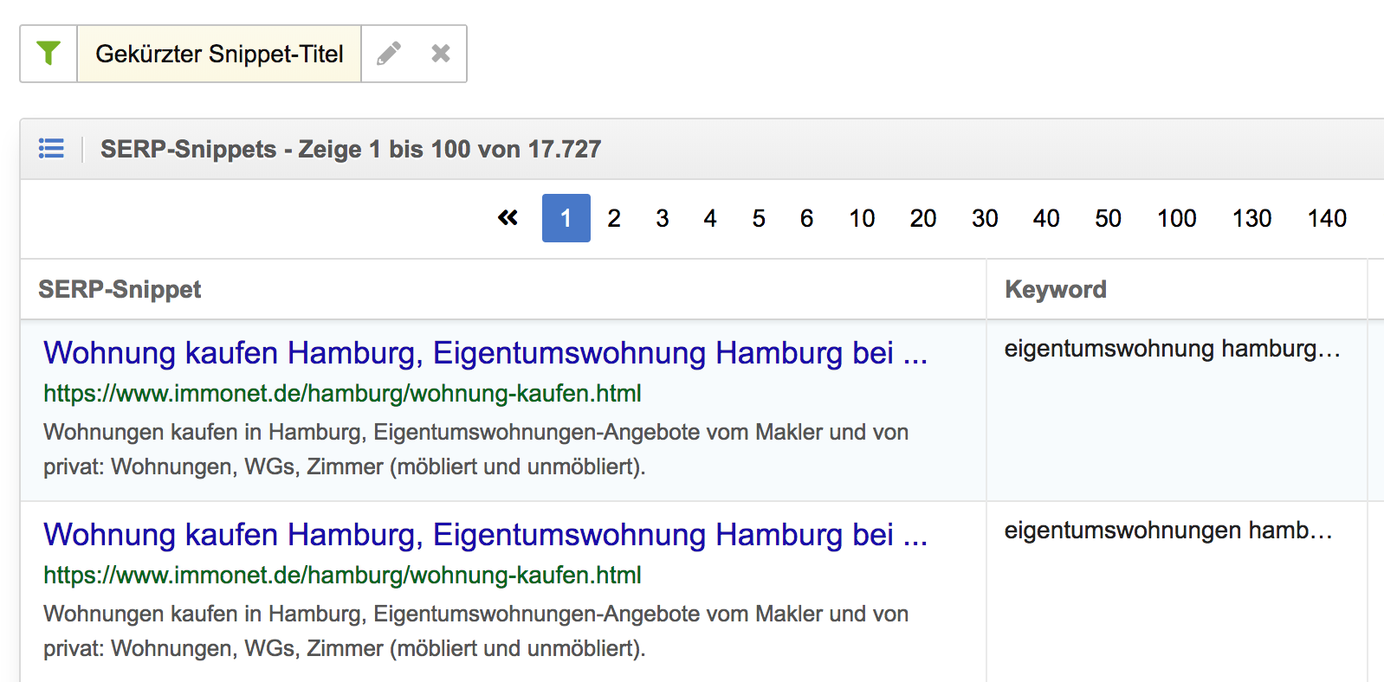1384x682 pixels.
Task: Open the list menu icon beside SERP-Snippets
Action: [x=51, y=149]
